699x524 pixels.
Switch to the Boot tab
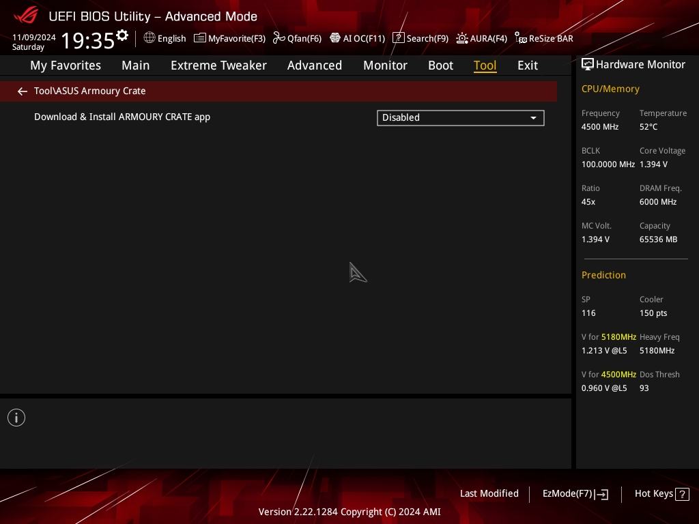point(440,65)
